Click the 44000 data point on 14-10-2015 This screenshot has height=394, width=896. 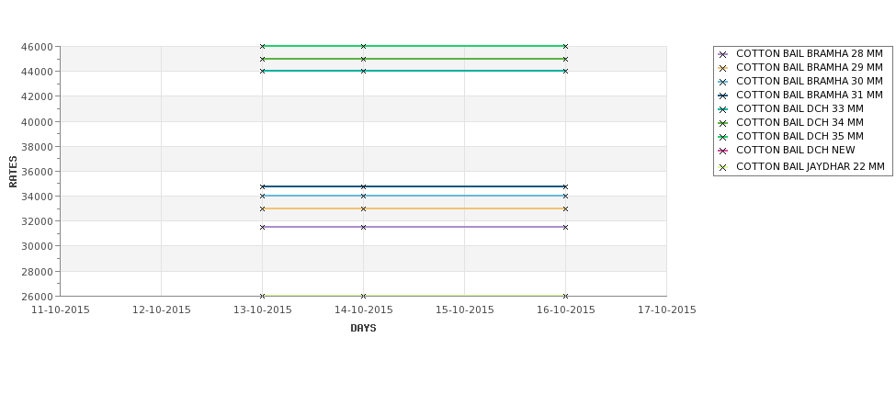point(363,71)
